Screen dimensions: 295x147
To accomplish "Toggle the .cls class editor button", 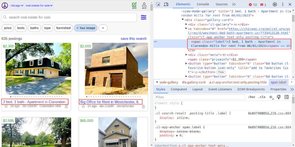I will tap(262, 97).
